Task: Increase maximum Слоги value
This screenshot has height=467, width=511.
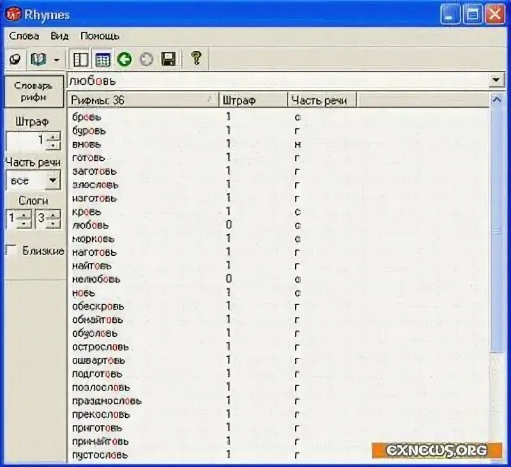Action: [53, 214]
